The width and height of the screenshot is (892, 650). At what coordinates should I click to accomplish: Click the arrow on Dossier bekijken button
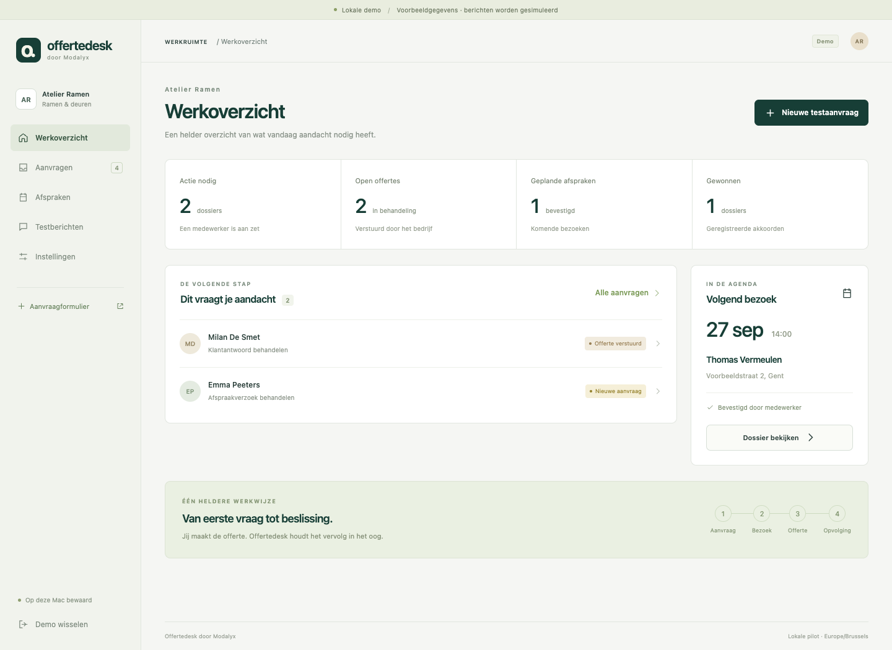click(811, 438)
